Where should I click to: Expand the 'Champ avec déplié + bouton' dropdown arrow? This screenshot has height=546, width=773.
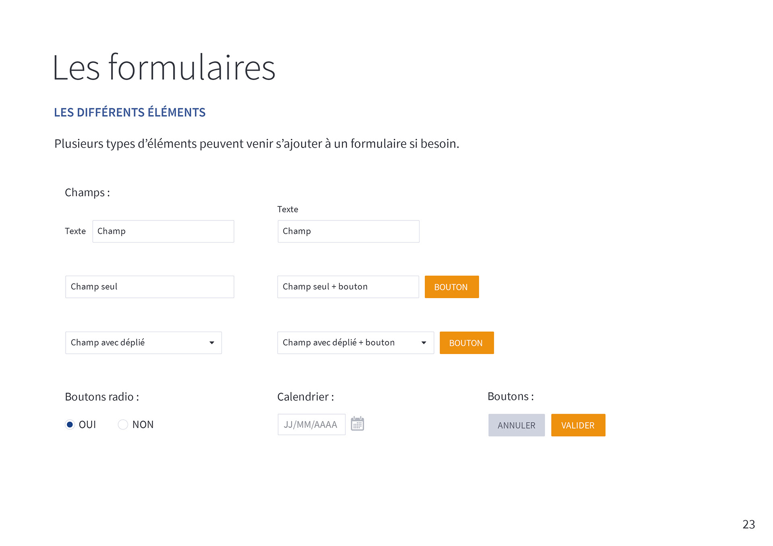pos(424,343)
